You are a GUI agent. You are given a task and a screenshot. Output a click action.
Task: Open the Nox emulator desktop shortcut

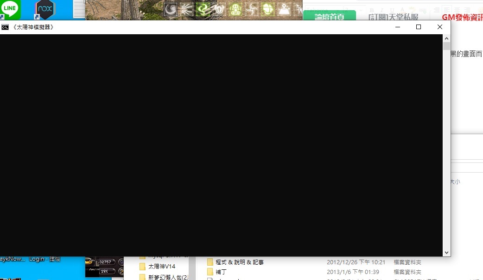click(45, 9)
